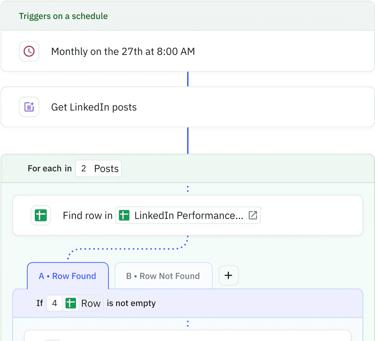Click the number 2 badge before Posts
Screen dimensions: 375x341
coord(83,169)
